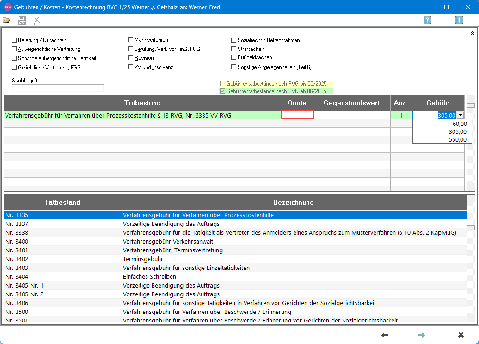Check Sonstige außergerichtliche Tätigkeit
The height and width of the screenshot is (344, 479).
(x=14, y=58)
